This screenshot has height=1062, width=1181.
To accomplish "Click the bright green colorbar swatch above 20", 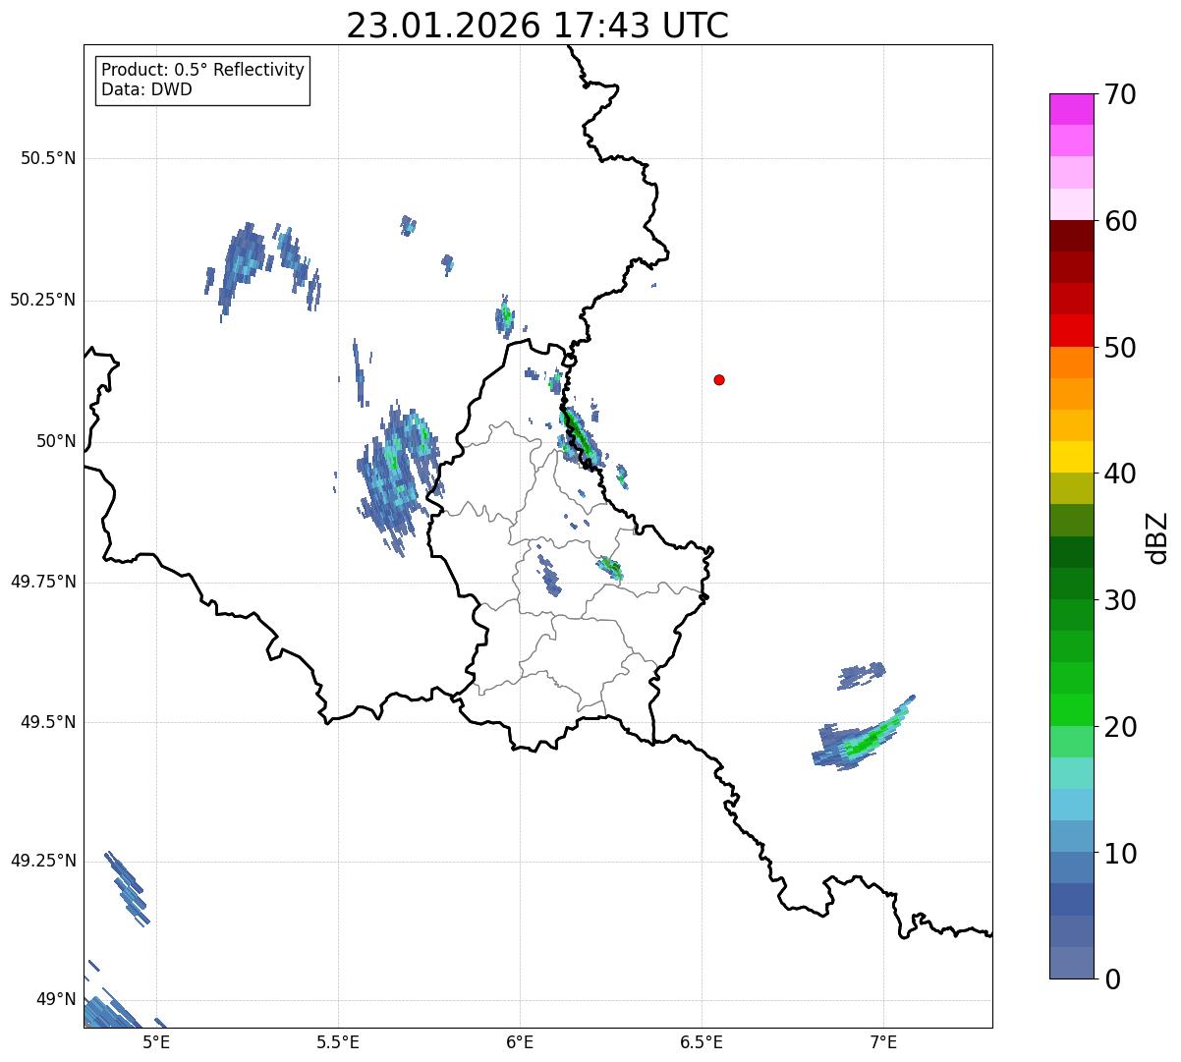I will 1071,709.
